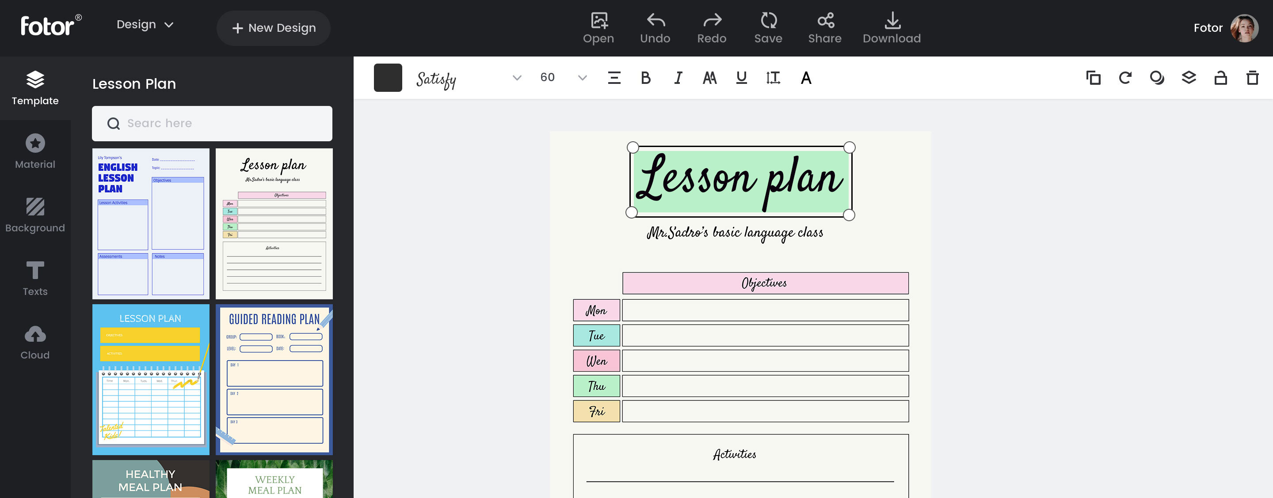Select the Guided Reading Plan template
Screen dimensions: 1273x498
(274, 379)
